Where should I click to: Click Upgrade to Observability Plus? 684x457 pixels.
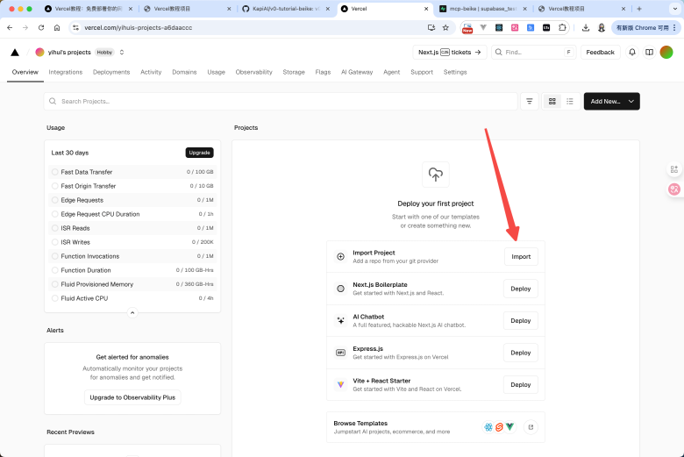[x=132, y=397]
